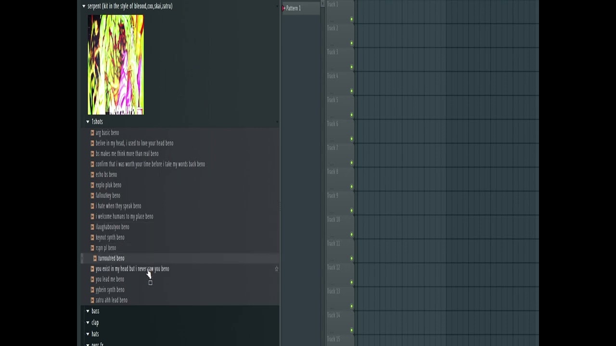Click sample icon beside you lead me beno

92,279
